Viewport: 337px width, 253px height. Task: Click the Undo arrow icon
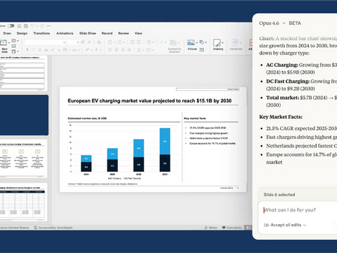(32, 26)
